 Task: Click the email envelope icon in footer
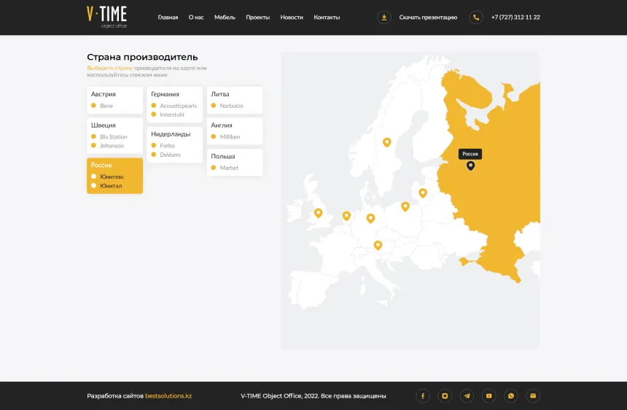pyautogui.click(x=533, y=395)
